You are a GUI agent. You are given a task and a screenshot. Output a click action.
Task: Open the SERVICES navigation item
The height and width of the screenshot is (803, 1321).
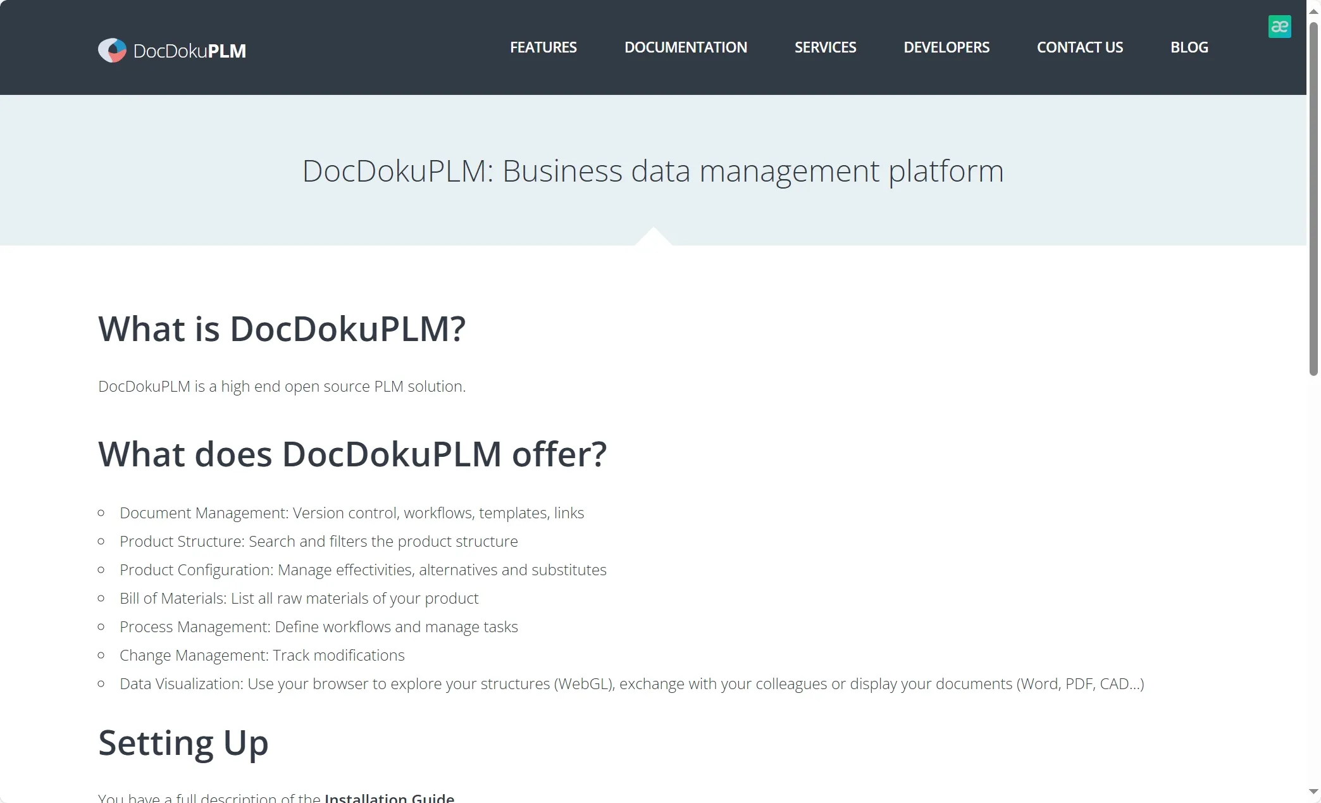click(x=825, y=47)
